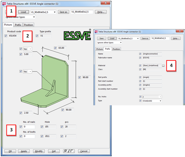This screenshot has width=185, height=157.
Task: Click the 2.50 thickness field
Action: 28,113
